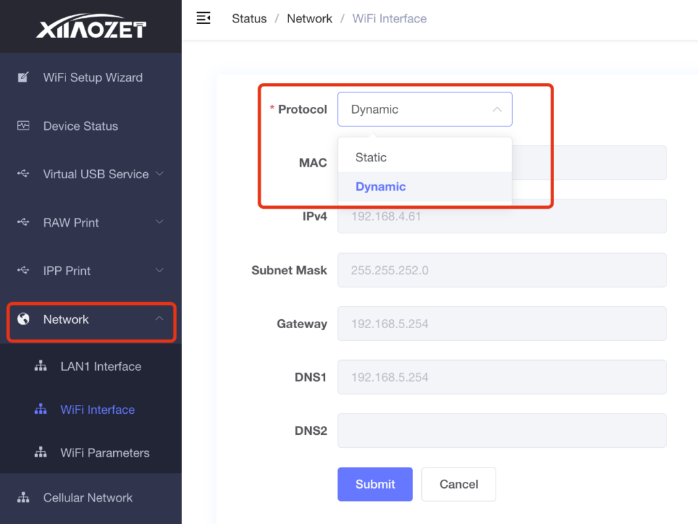698x524 pixels.
Task: Open the LAN1 Interface page
Action: [x=101, y=367]
